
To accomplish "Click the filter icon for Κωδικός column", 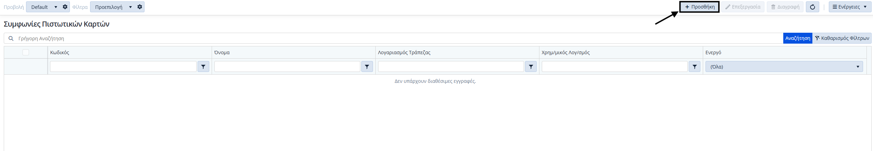I will 203,67.
